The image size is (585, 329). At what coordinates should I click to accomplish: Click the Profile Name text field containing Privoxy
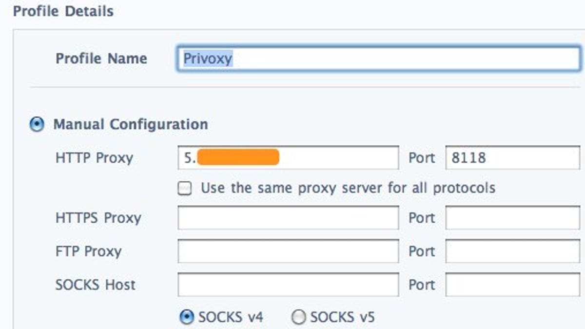pyautogui.click(x=379, y=59)
